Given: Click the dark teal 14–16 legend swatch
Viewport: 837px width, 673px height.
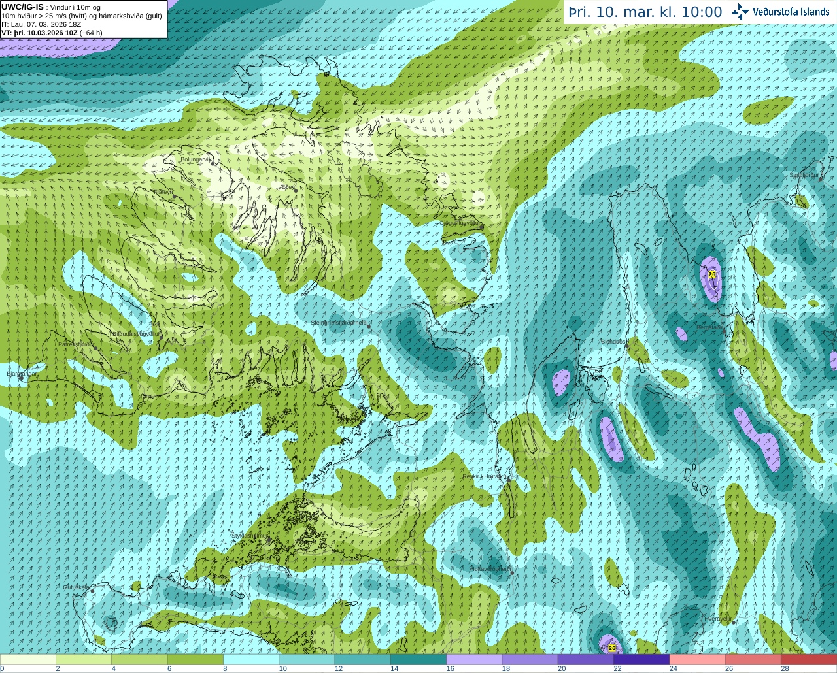Looking at the screenshot, I should 418,659.
